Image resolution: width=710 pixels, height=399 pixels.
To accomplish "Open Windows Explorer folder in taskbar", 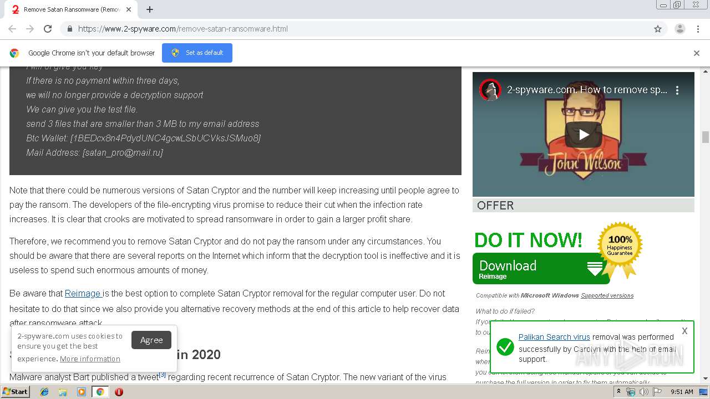I will (63, 392).
